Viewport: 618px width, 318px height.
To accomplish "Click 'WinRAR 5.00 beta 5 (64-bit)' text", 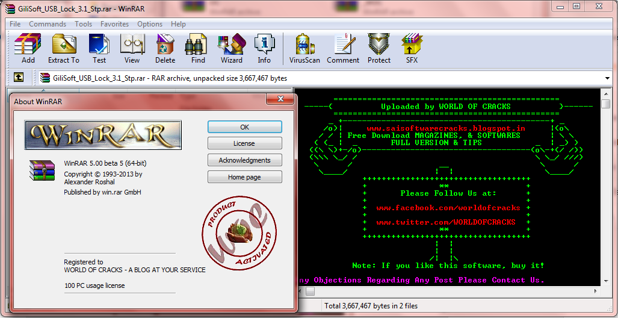I will [x=105, y=163].
